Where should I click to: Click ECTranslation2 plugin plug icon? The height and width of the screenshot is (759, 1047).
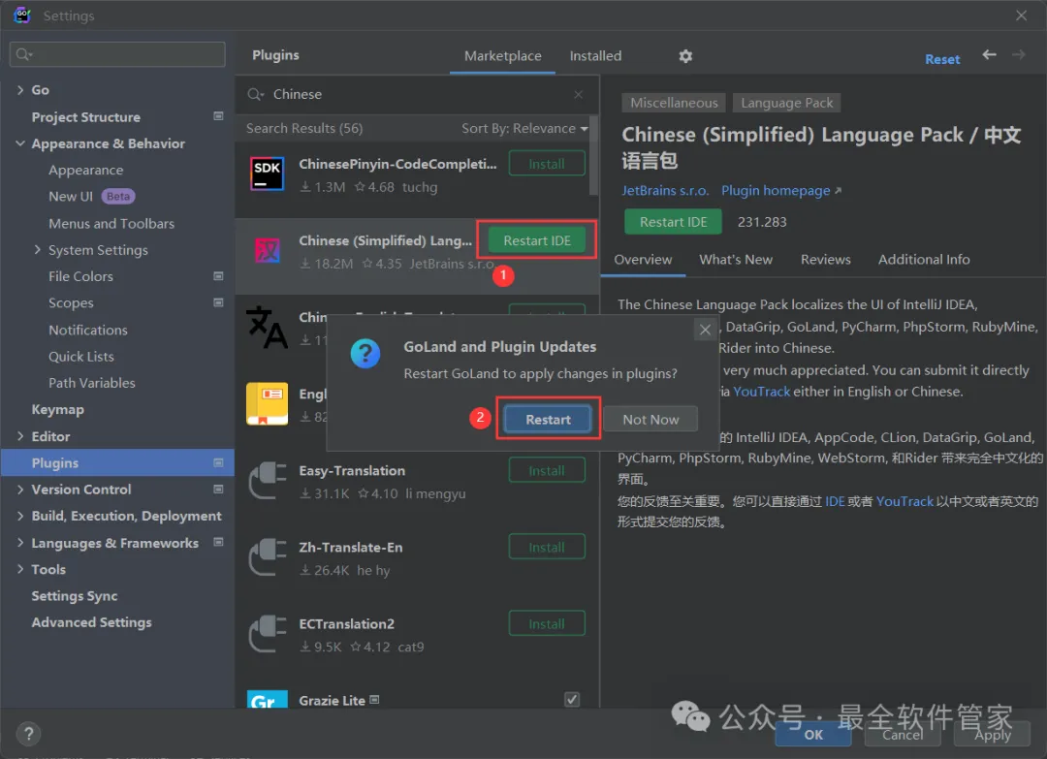[268, 634]
